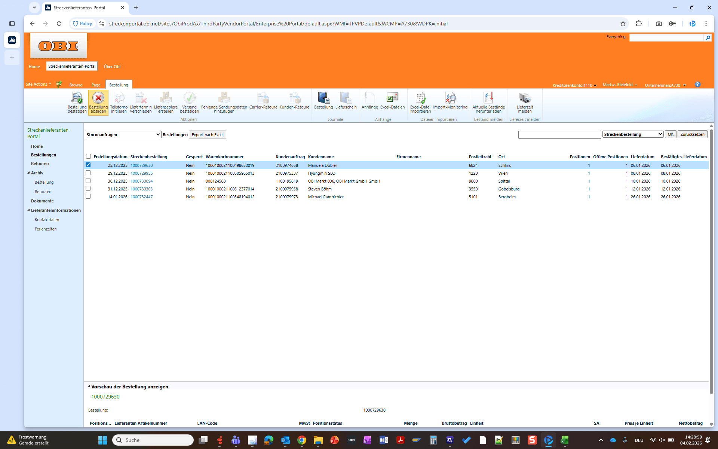
Task: Open the Excel-Dateien icon
Action: pyautogui.click(x=392, y=100)
